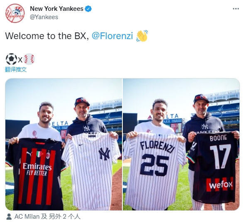The width and height of the screenshot is (244, 222).
Task: Click the NY logo pinstripe jersey in left photo
Action: click(x=91, y=170)
